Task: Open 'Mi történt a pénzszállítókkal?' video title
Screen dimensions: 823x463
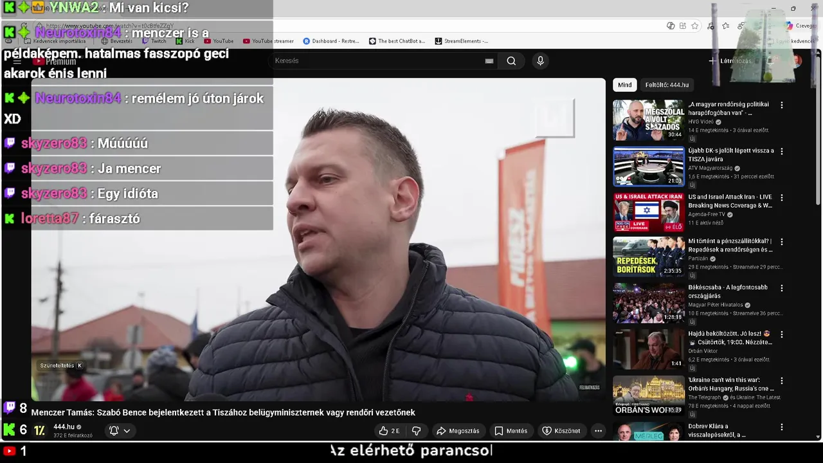Action: point(730,246)
